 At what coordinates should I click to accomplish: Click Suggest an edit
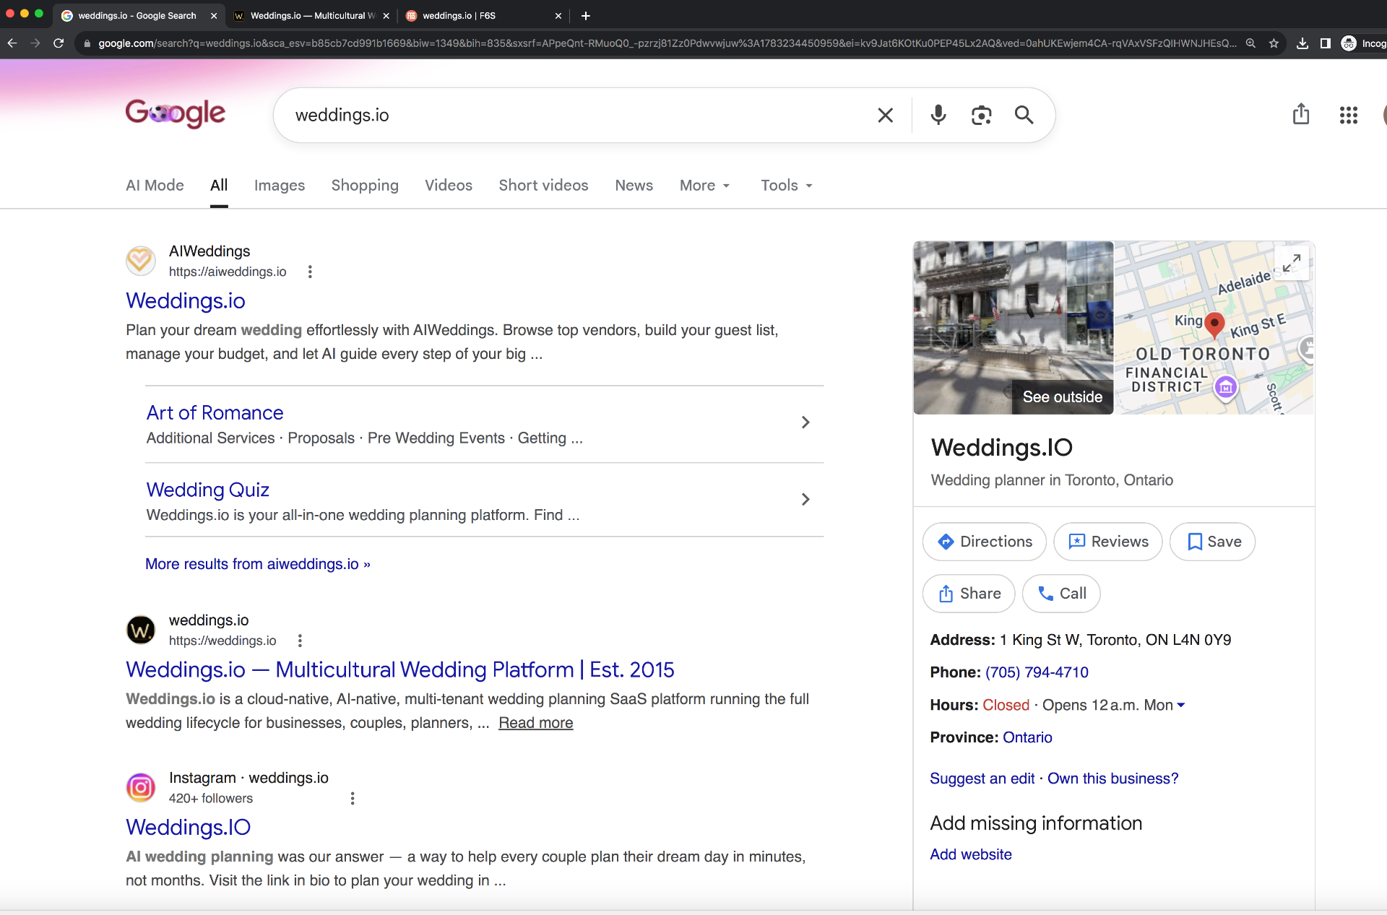click(x=982, y=779)
